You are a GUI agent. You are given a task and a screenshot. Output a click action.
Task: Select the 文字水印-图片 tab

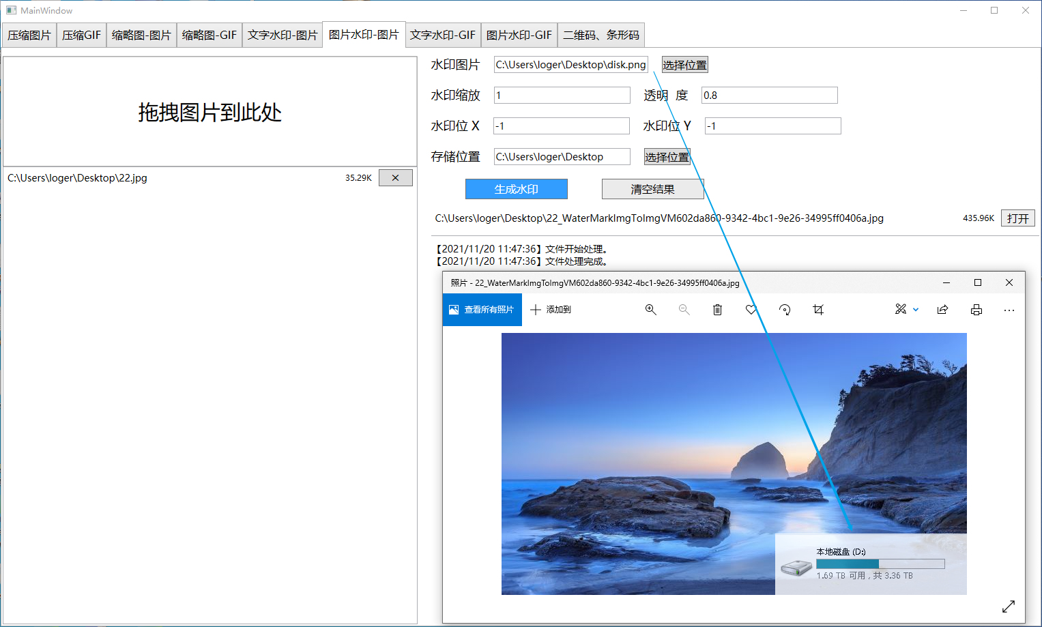point(283,35)
